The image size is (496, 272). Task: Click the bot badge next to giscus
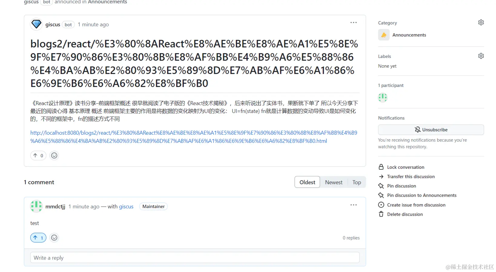click(x=68, y=24)
